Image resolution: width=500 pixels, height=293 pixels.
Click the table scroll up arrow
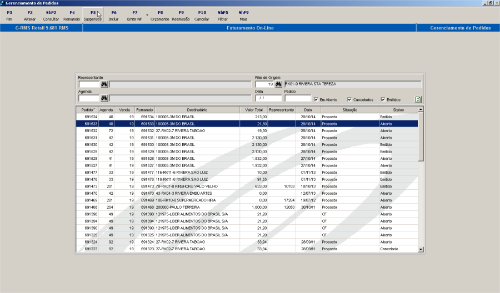point(421,109)
